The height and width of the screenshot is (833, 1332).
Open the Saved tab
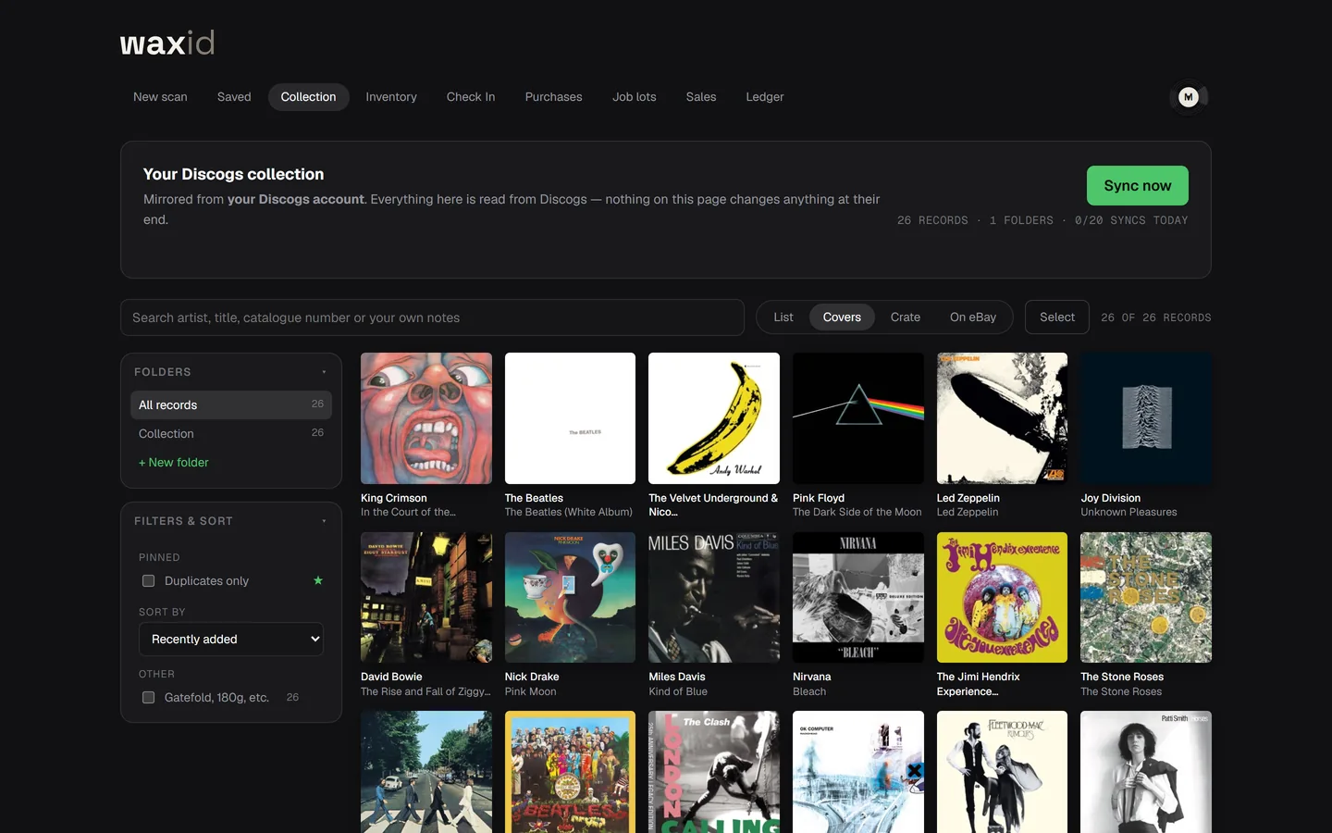coord(234,97)
